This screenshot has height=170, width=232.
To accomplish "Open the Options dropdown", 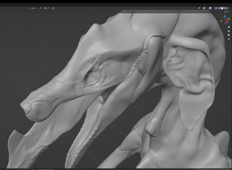I will (x=227, y=12).
